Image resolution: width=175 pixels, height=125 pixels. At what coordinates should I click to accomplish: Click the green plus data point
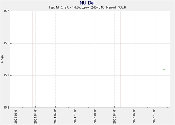coord(164,69)
